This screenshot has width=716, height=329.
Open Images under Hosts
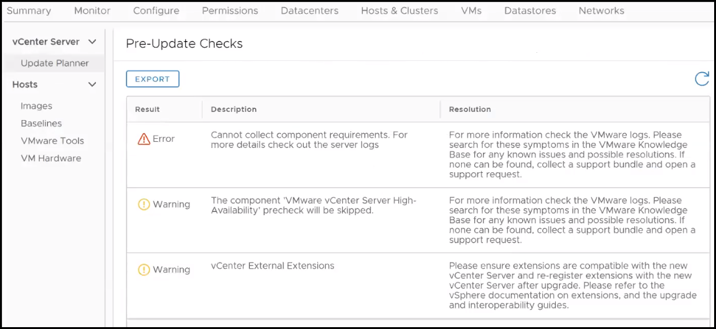[37, 106]
